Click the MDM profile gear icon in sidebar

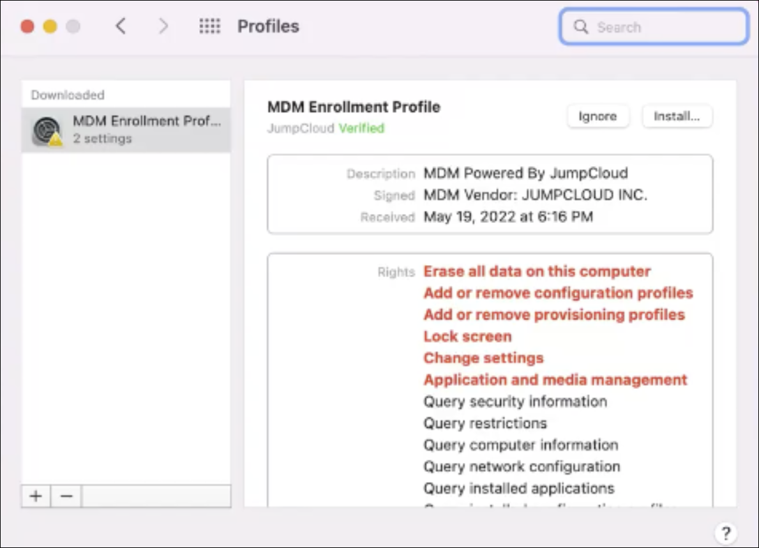click(46, 130)
